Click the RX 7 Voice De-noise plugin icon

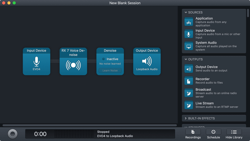[x=73, y=65]
